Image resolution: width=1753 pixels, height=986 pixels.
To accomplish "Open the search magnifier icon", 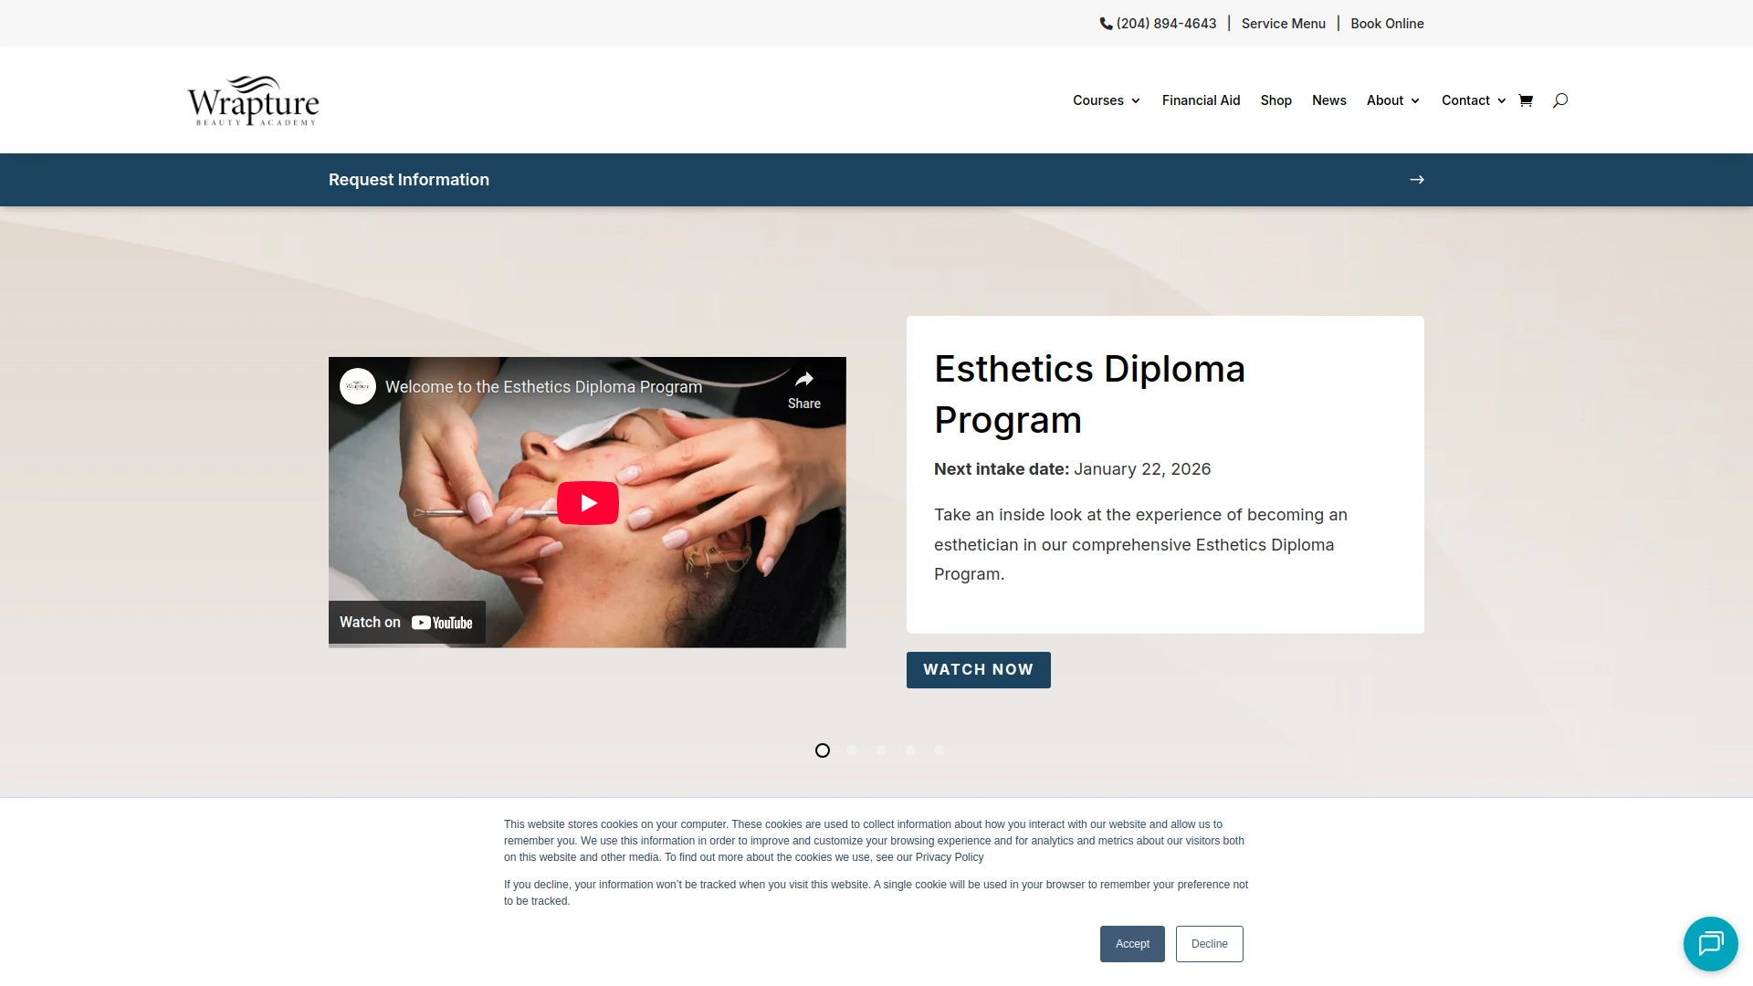I will coord(1560,100).
